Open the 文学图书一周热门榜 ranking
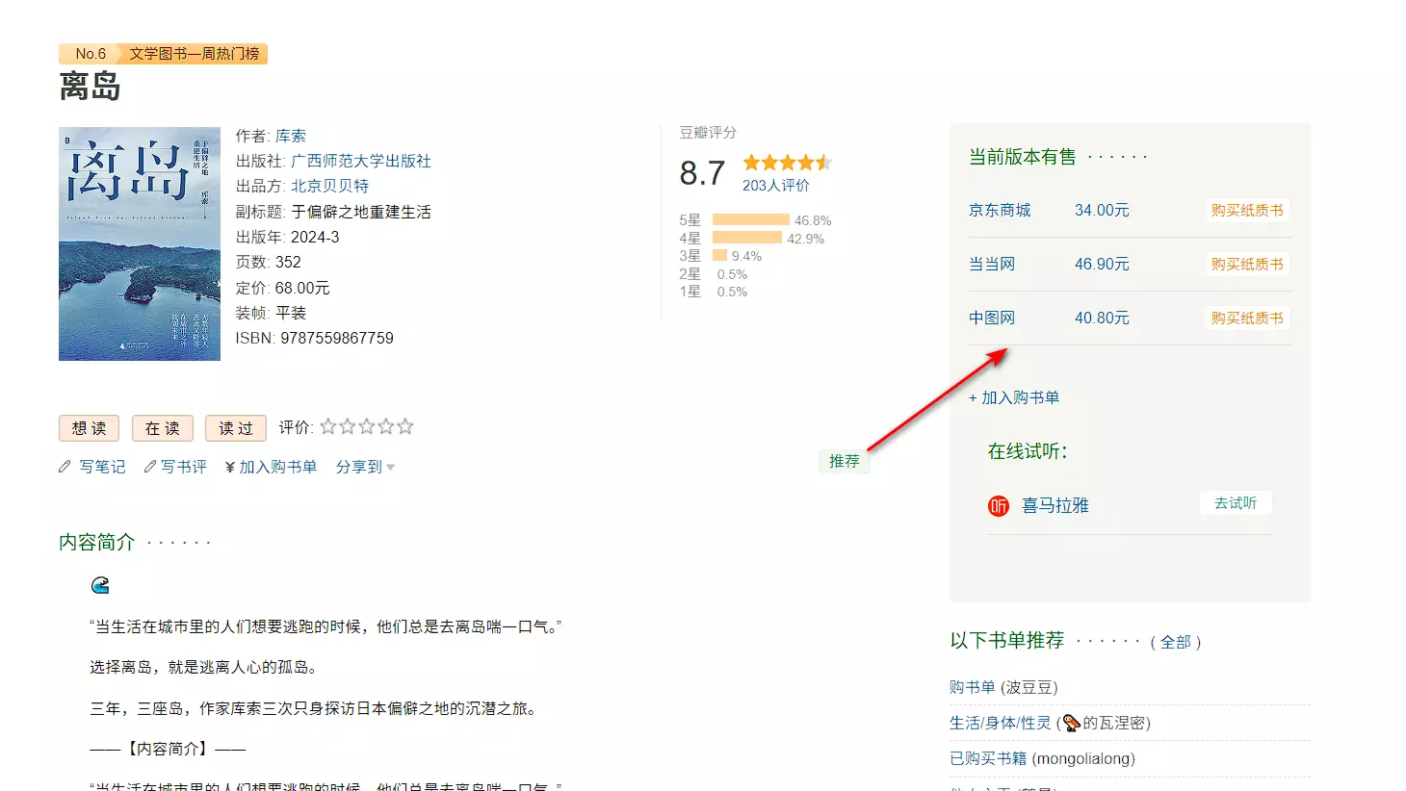Image resolution: width=1406 pixels, height=791 pixels. tap(194, 54)
